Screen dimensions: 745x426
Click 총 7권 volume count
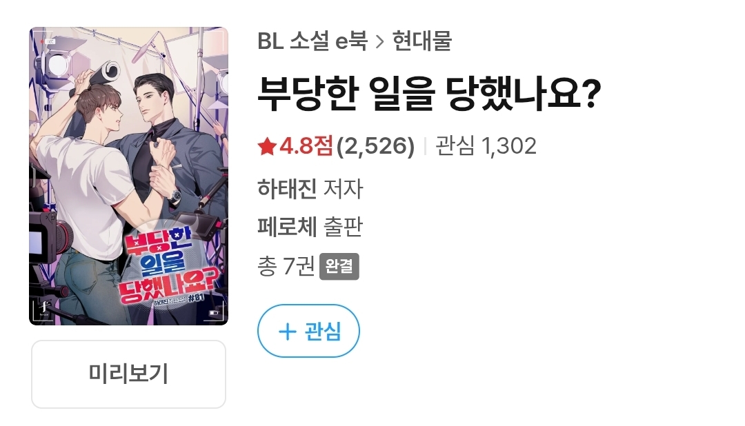[286, 266]
